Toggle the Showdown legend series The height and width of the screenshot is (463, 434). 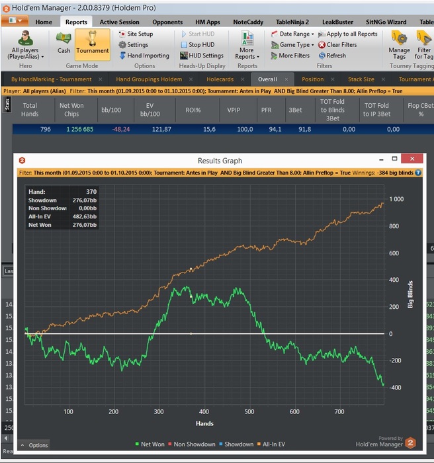coord(236,444)
